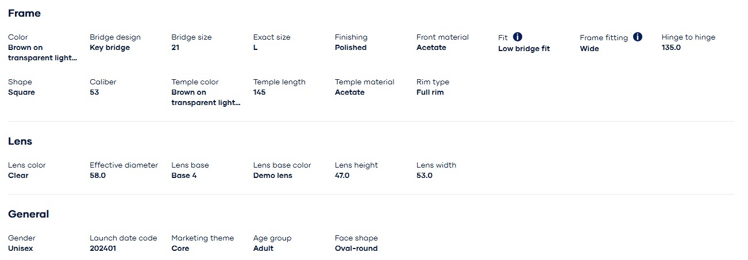Click the Lens section heading

pyautogui.click(x=20, y=141)
